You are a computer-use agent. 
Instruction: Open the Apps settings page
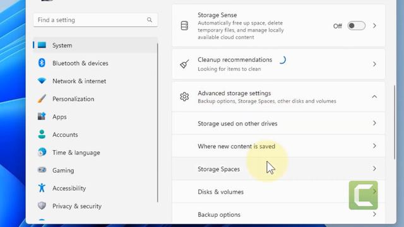pos(95,117)
